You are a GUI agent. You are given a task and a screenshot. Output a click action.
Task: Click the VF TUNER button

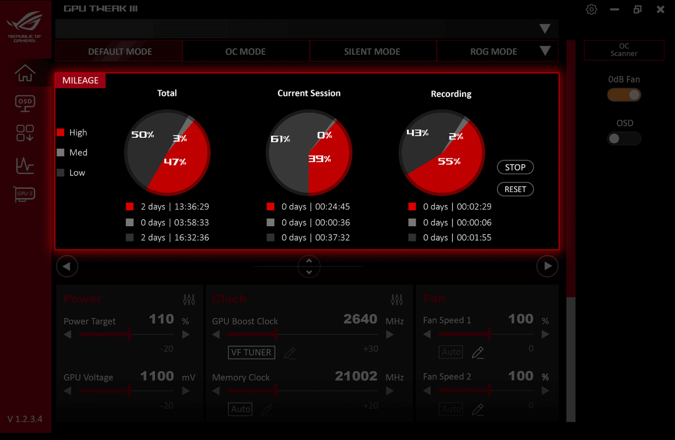point(251,352)
